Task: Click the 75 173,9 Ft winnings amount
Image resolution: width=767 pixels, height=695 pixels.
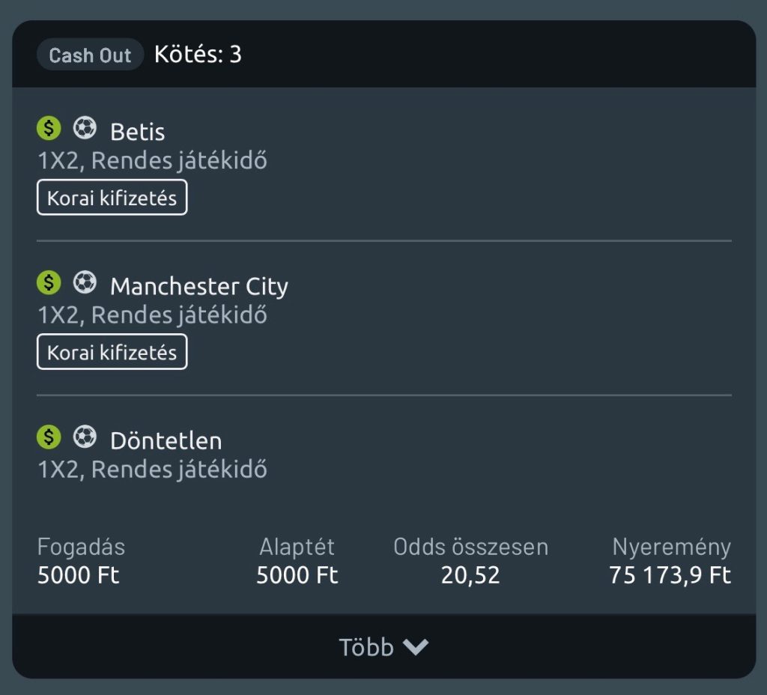Action: point(670,575)
